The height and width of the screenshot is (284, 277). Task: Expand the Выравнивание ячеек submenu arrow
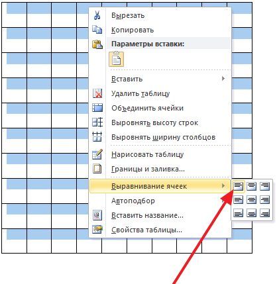223,186
